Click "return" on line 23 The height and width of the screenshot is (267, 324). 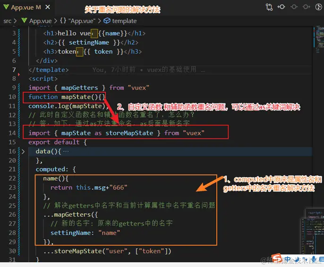61,188
